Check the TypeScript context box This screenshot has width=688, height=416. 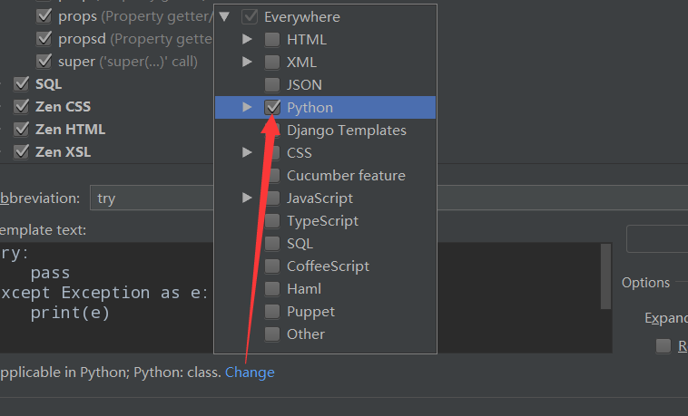click(x=272, y=221)
